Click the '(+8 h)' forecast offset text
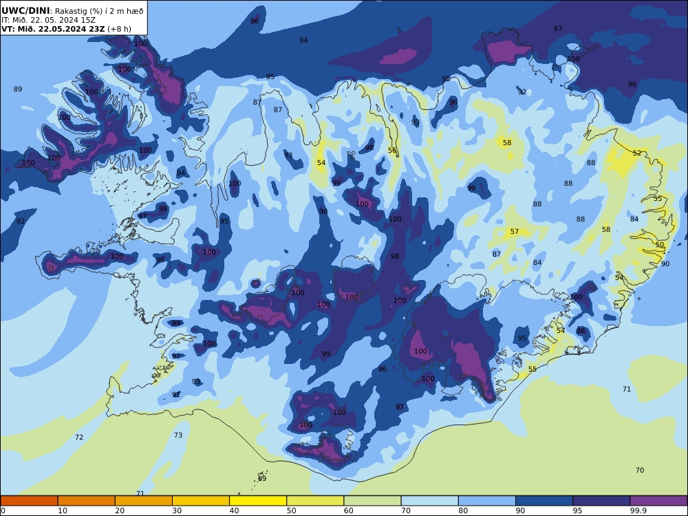 coord(119,30)
